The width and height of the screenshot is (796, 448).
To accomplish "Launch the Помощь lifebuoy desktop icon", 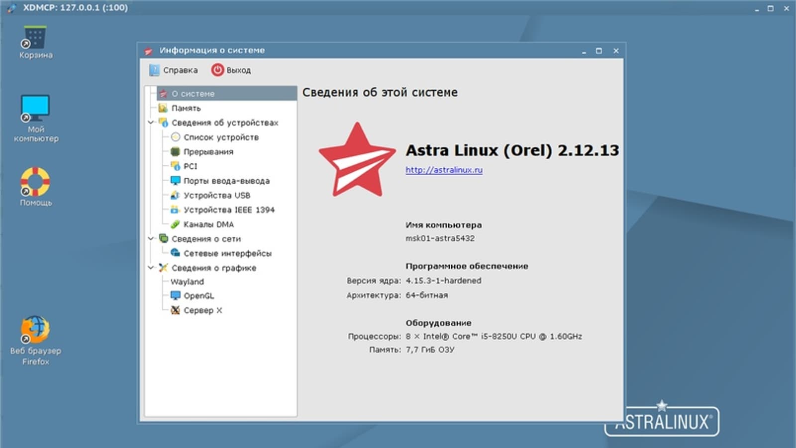I will pyautogui.click(x=35, y=181).
